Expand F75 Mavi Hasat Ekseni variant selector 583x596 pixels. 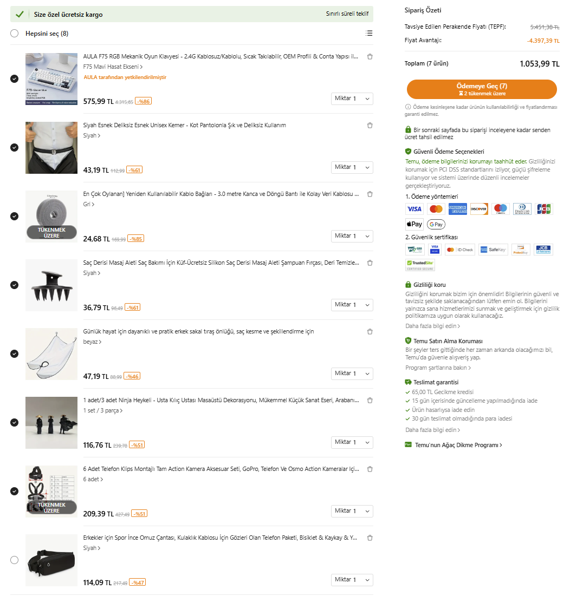(x=113, y=67)
